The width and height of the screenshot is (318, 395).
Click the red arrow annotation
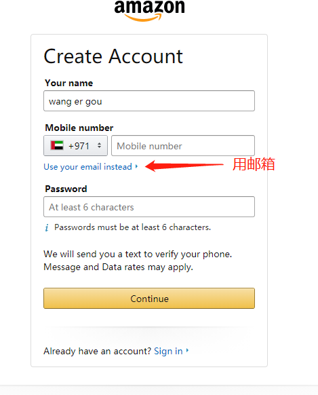click(184, 166)
